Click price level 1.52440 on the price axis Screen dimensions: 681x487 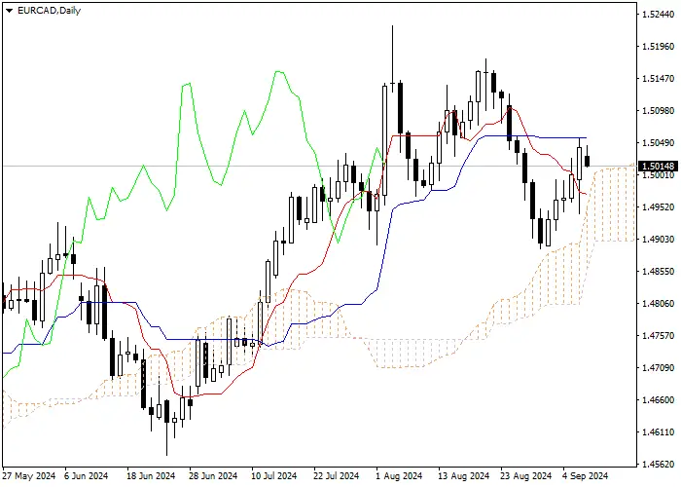[659, 15]
